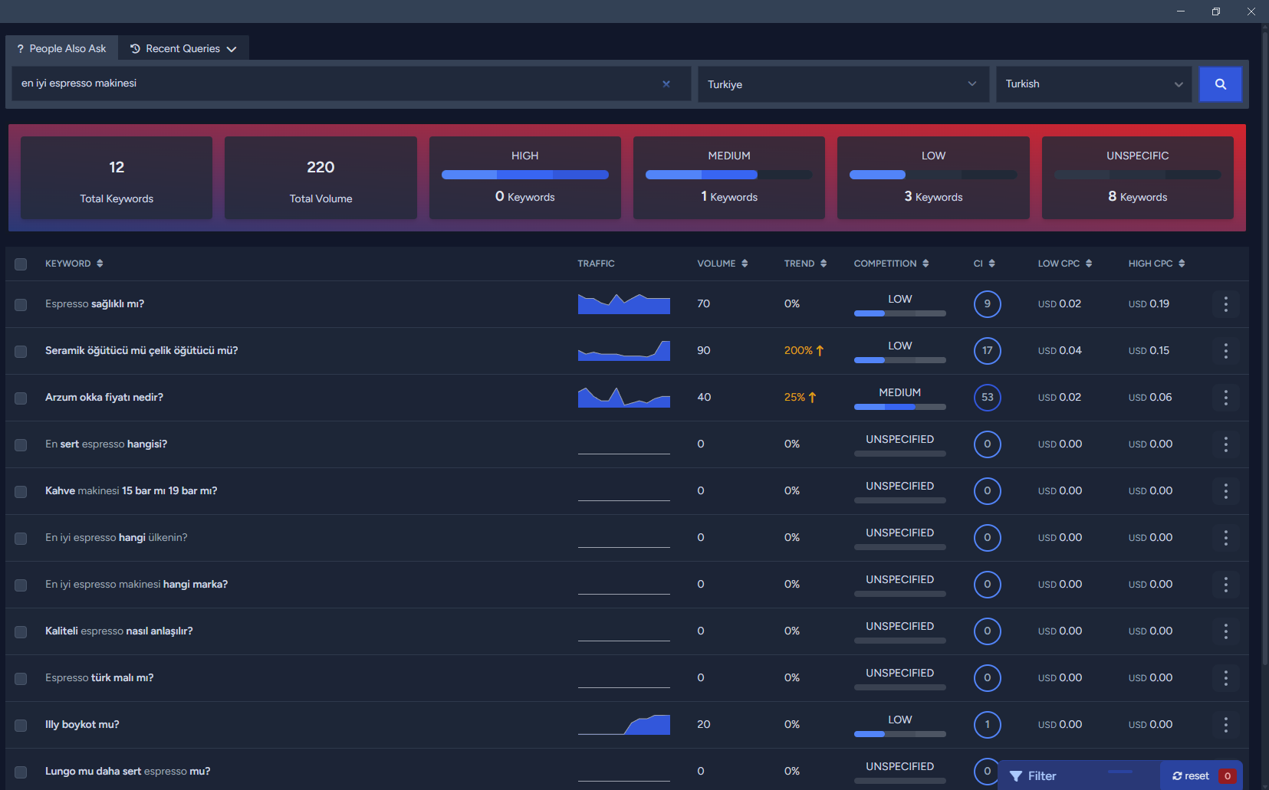Expand the Recent Queries dropdown
The height and width of the screenshot is (790, 1269).
coord(183,48)
